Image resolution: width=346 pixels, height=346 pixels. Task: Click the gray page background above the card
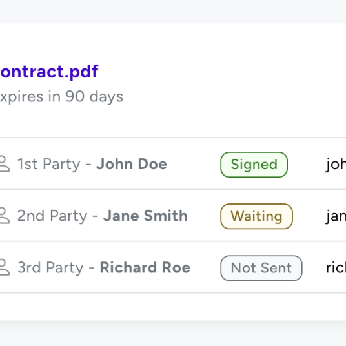(173, 11)
